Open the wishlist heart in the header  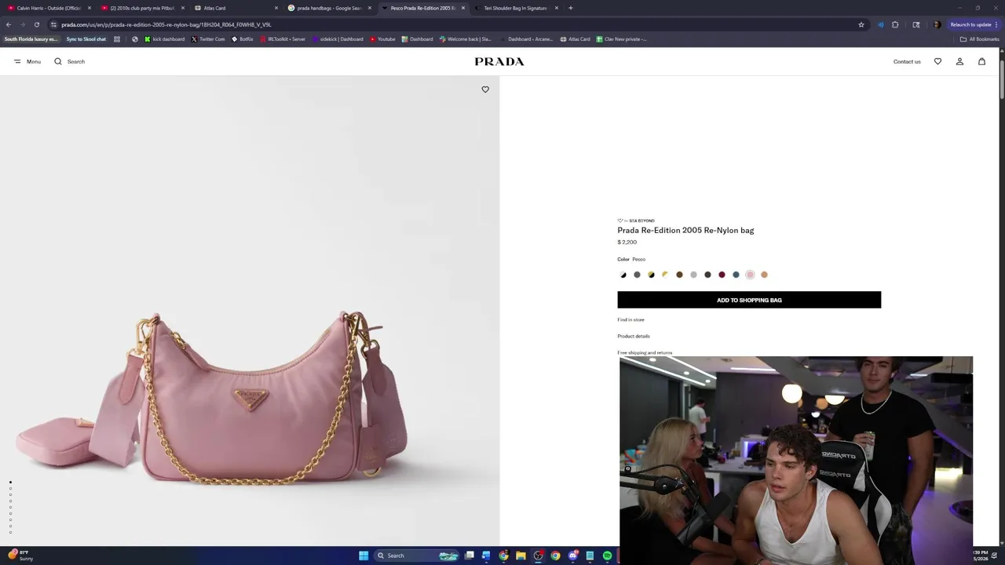[937, 61]
